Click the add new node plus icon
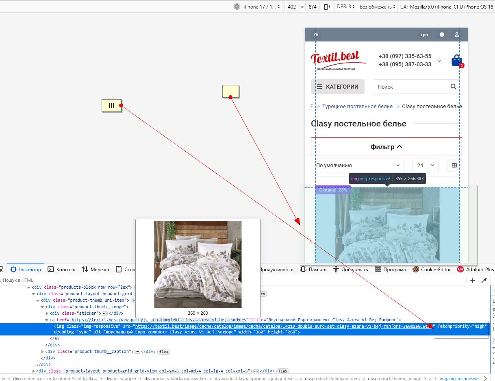Screen dimensions: 495x381 (x=473, y=281)
